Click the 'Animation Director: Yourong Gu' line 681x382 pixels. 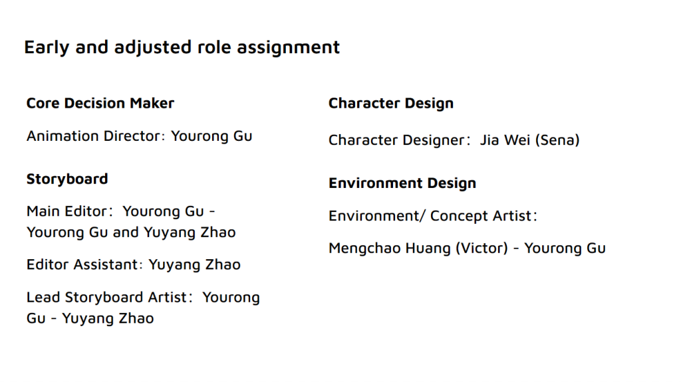pos(140,136)
